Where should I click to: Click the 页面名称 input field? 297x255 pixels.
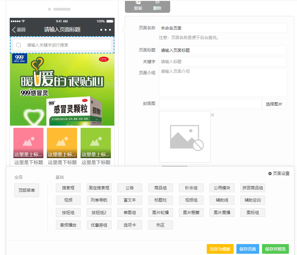click(223, 28)
